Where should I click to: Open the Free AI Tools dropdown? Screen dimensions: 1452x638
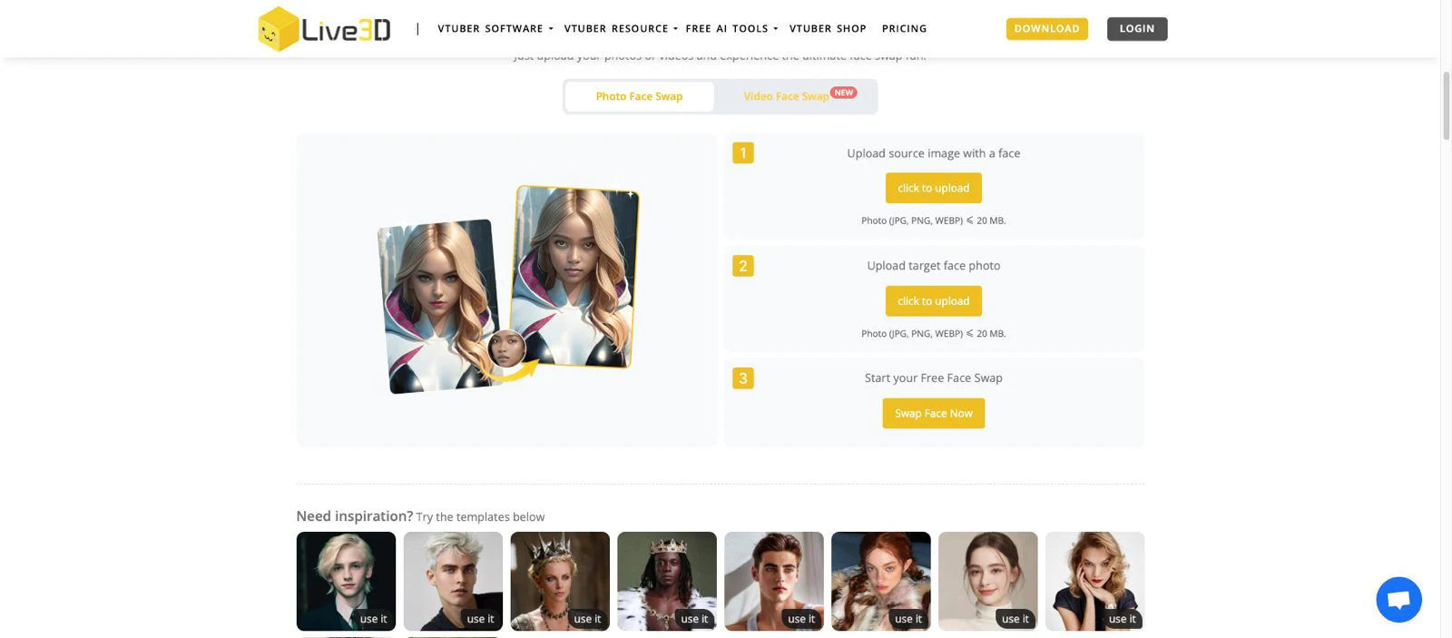(731, 29)
